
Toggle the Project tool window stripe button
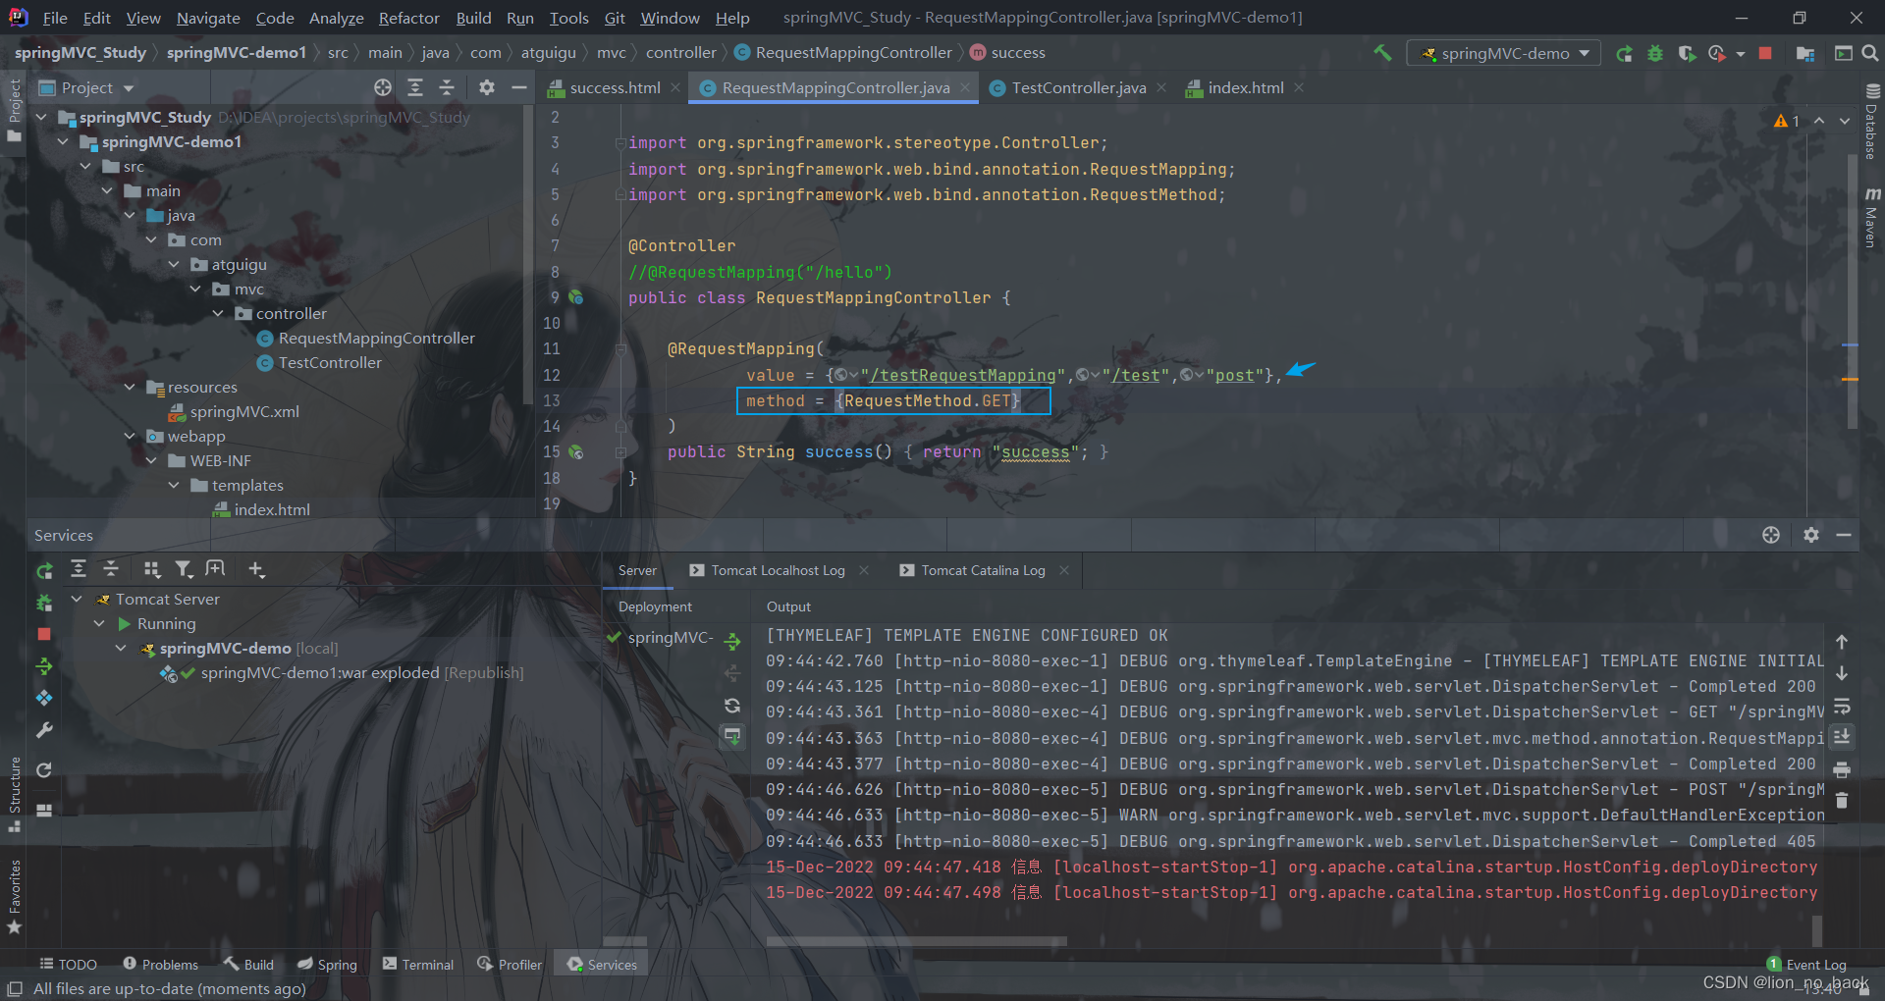pos(14,110)
